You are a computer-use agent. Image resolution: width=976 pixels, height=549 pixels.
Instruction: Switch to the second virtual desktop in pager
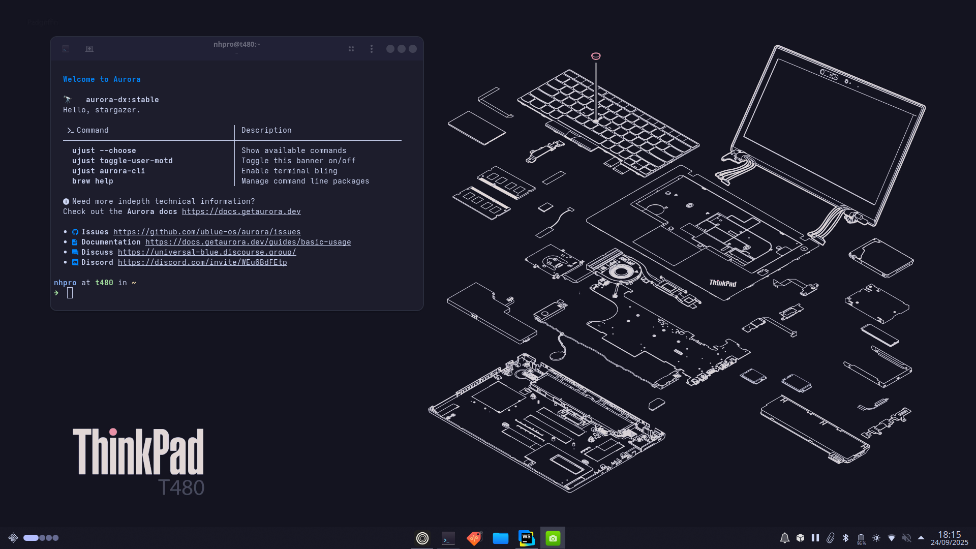[42, 538]
